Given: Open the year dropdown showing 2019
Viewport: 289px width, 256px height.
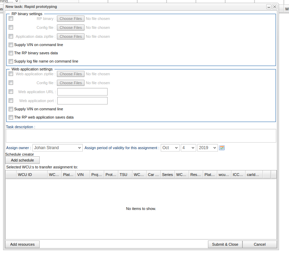Looking at the screenshot, I should point(207,148).
